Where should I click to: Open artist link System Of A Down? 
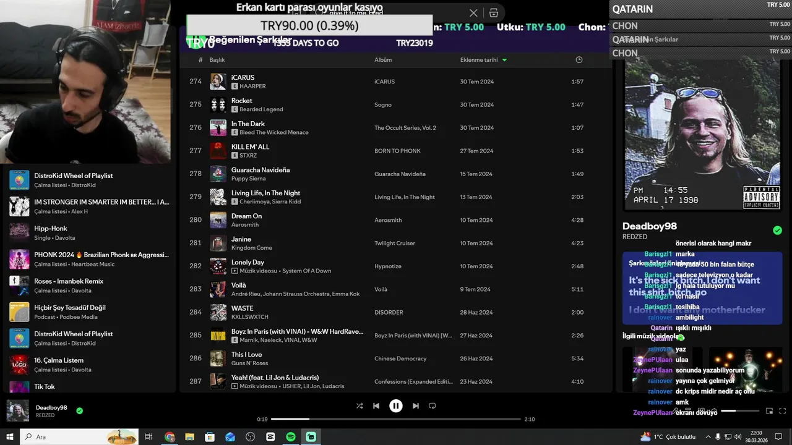coord(307,271)
